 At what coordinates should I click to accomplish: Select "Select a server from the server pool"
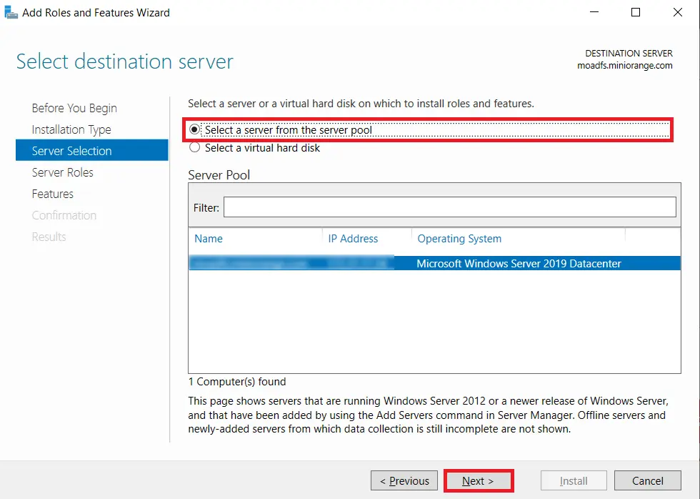point(194,129)
